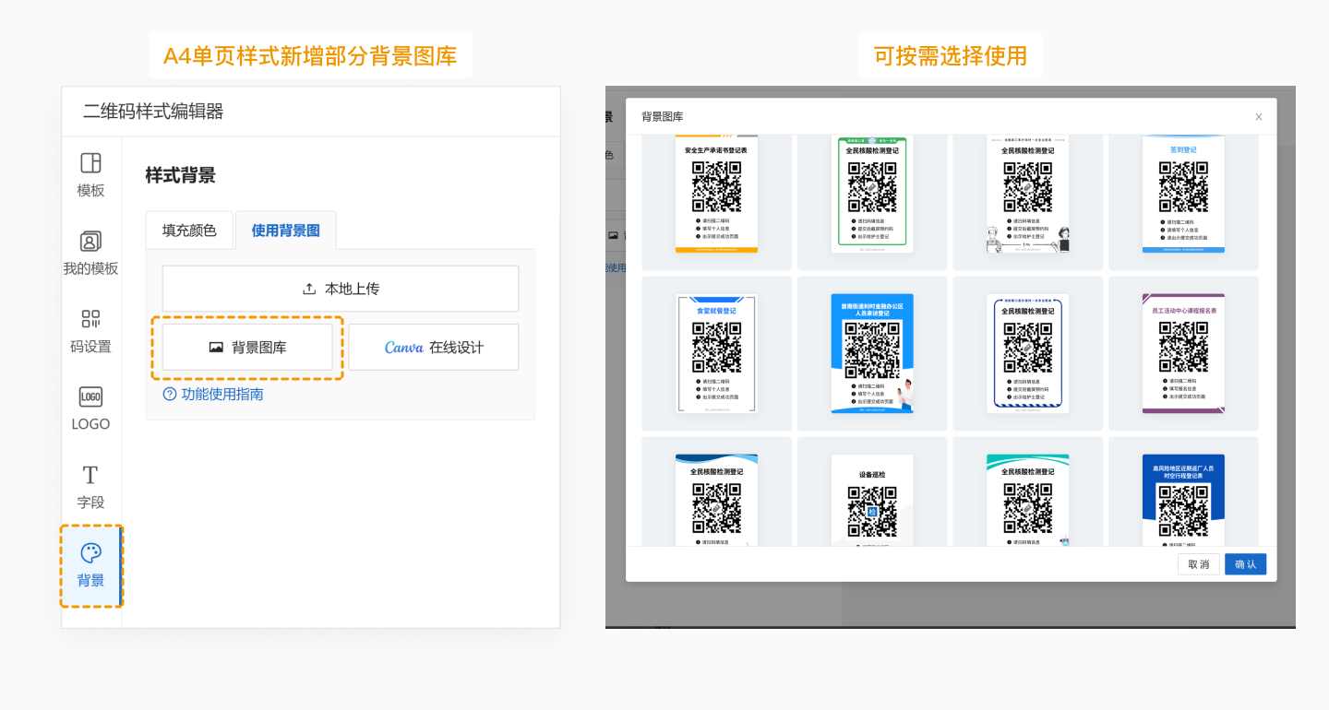Choose the navy rounded-border 全民核酸检测登记 background
This screenshot has width=1329, height=710.
[1028, 353]
